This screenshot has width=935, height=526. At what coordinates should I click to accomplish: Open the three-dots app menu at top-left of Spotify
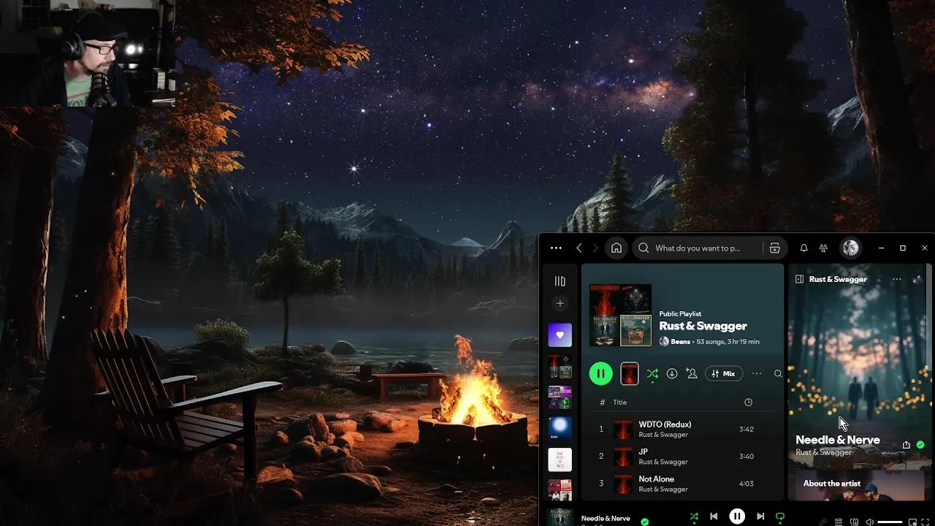[x=556, y=248]
